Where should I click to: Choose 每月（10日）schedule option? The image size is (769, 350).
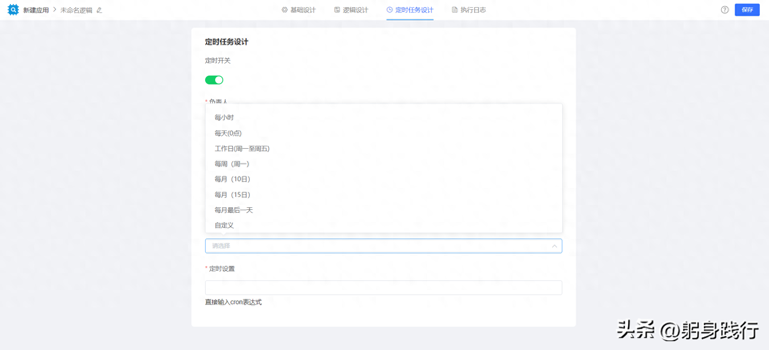[232, 179]
